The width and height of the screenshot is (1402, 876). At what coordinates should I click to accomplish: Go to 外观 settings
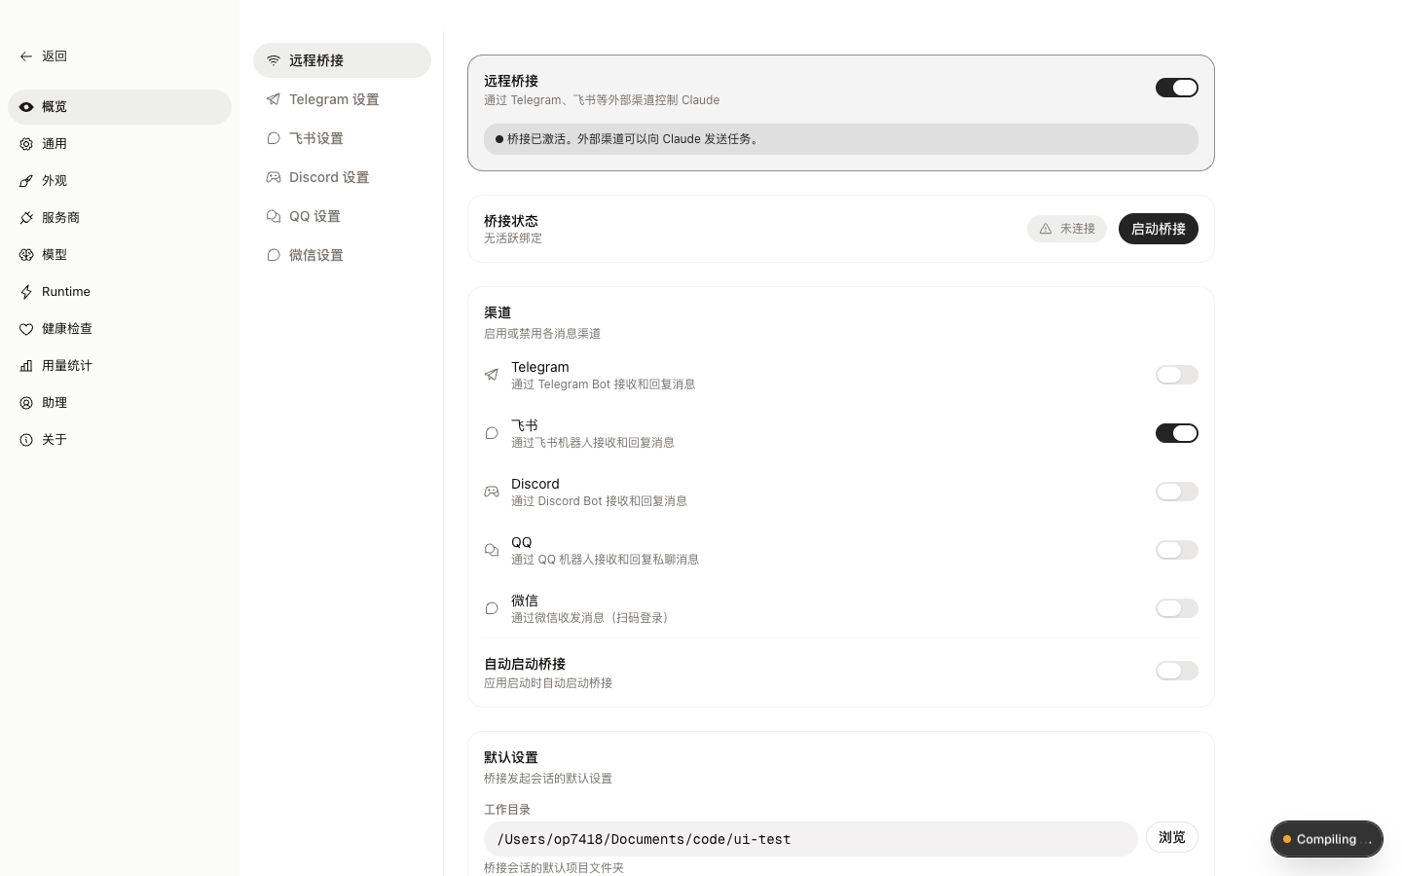(120, 181)
